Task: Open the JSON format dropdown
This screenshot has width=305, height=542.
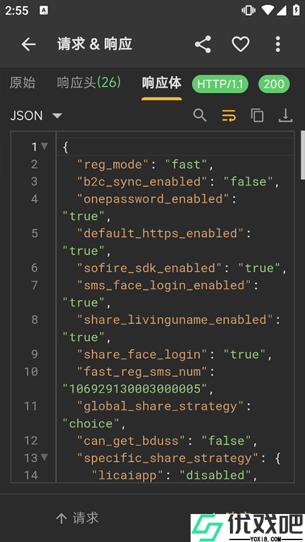Action: pyautogui.click(x=36, y=116)
